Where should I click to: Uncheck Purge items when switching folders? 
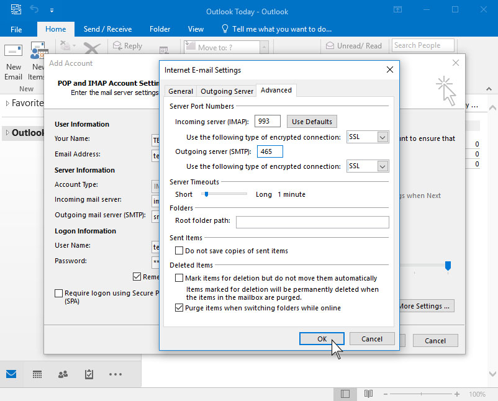[x=179, y=308]
